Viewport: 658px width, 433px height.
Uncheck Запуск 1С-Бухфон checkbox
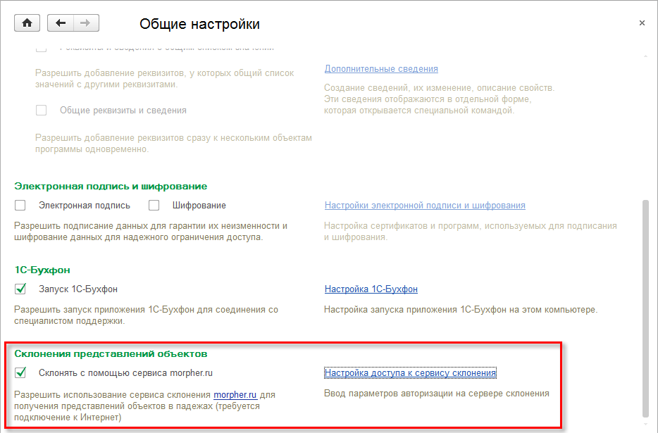click(x=20, y=289)
